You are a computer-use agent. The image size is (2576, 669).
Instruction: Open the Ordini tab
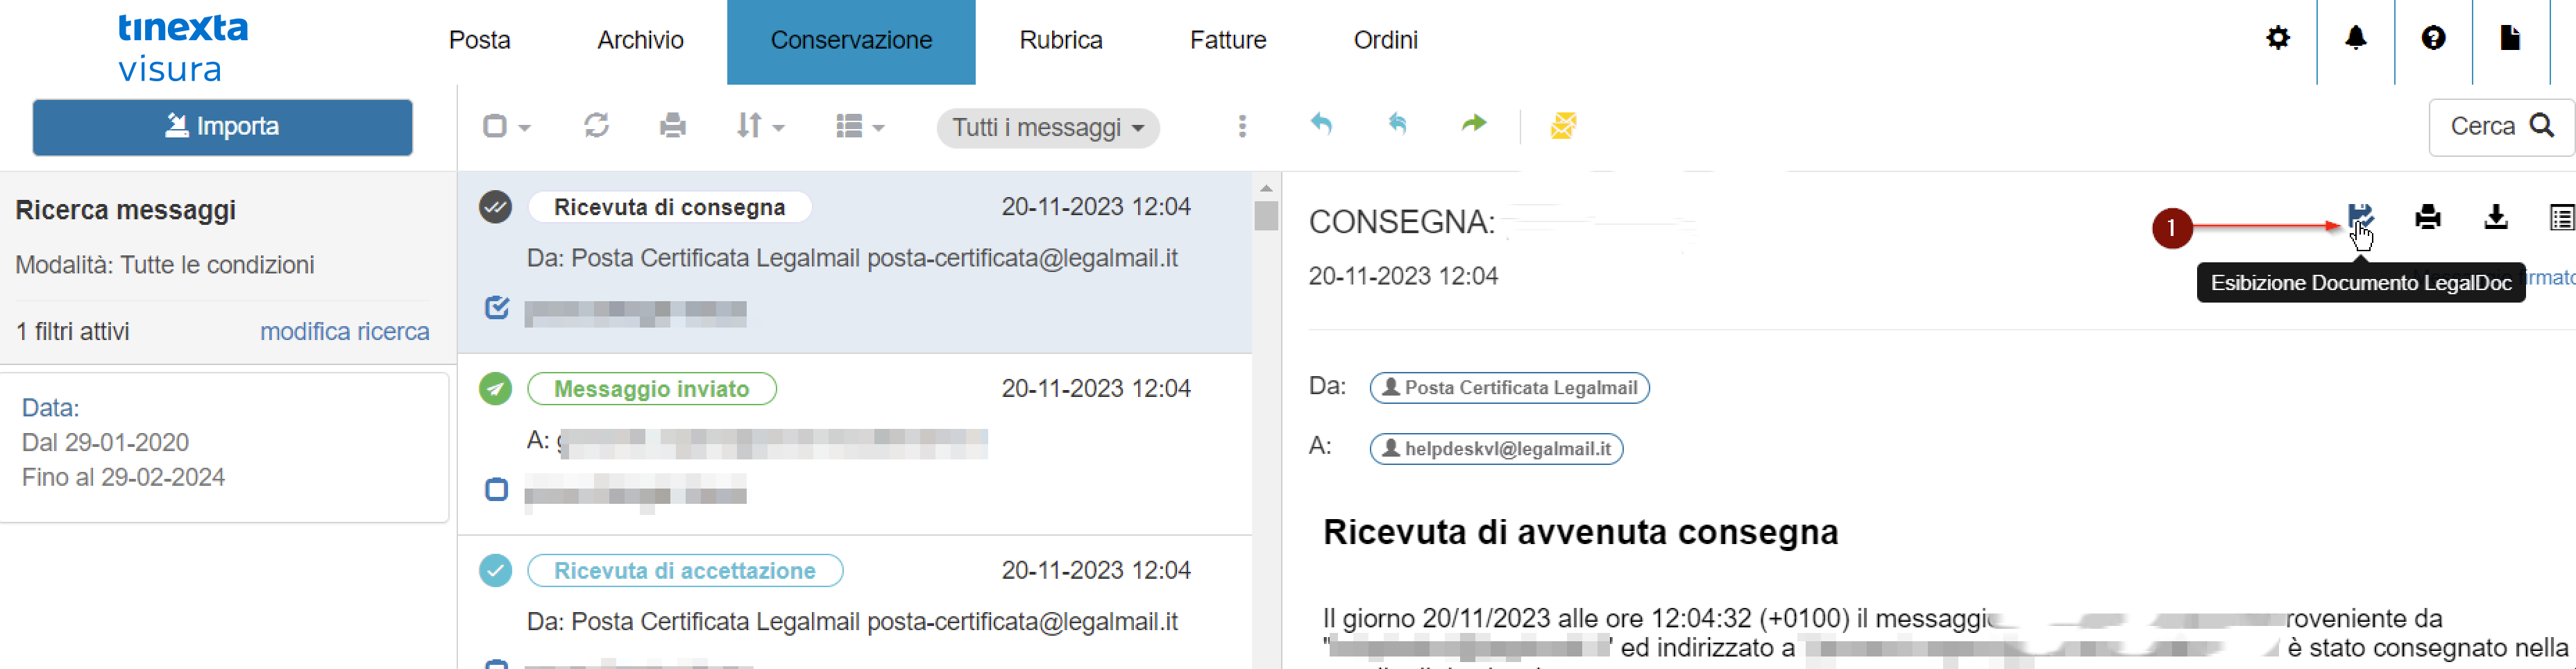click(x=1385, y=40)
